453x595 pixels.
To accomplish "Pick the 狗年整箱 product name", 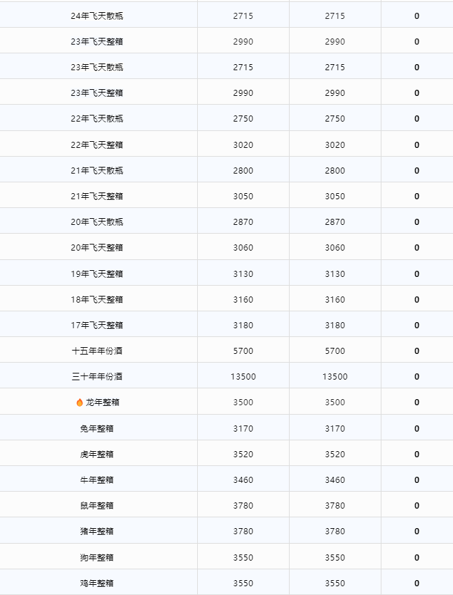I will pos(97,557).
